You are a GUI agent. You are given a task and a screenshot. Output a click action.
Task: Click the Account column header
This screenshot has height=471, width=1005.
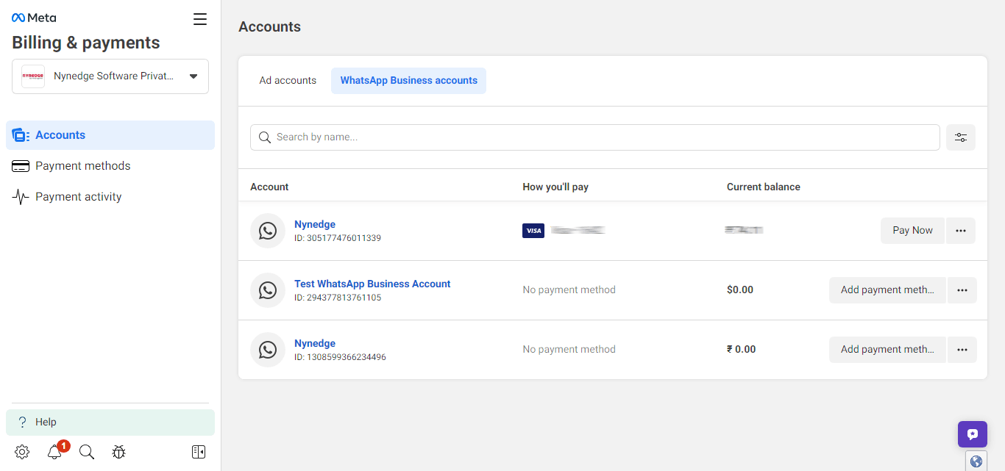[269, 187]
